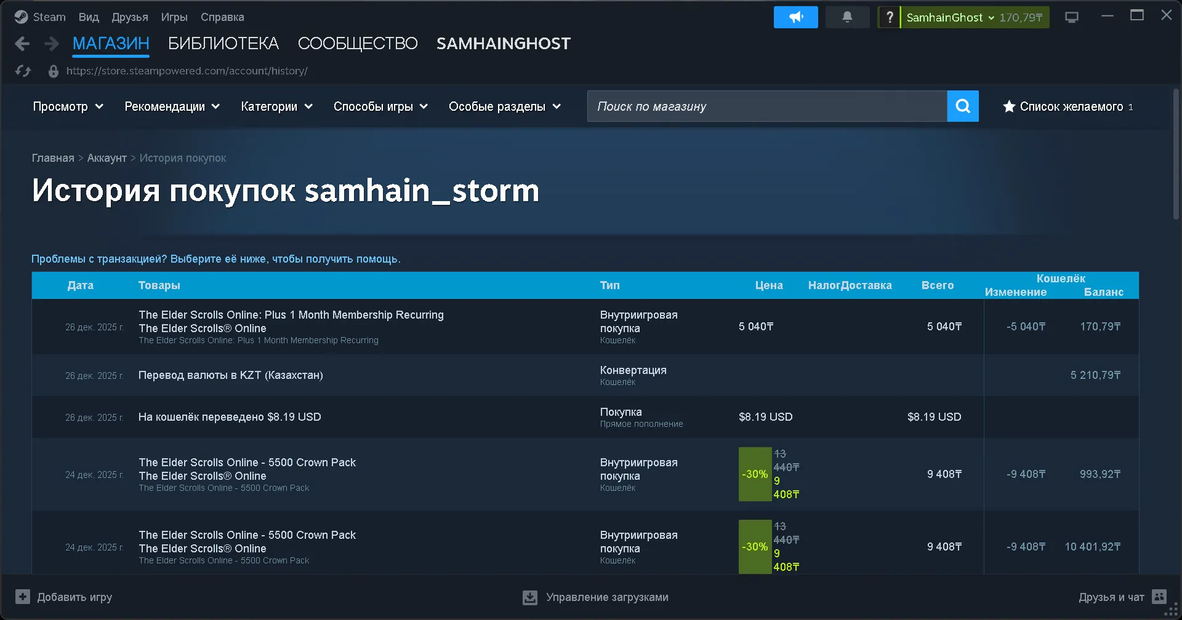The image size is (1182, 620).
Task: Click the page vertical scrollbar
Action: 1176,154
